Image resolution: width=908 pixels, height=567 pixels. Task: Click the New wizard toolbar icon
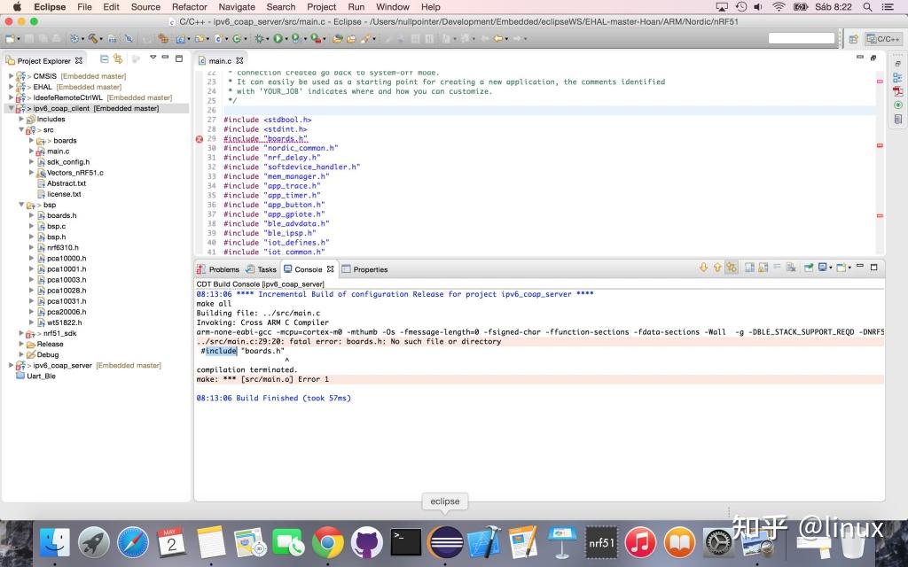(x=10, y=39)
